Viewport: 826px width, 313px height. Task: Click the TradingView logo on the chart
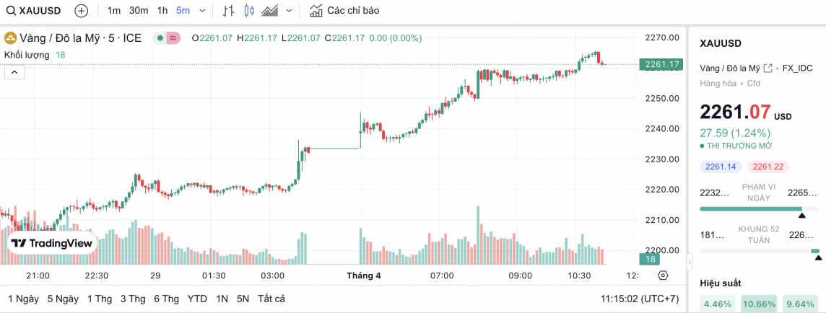(53, 244)
